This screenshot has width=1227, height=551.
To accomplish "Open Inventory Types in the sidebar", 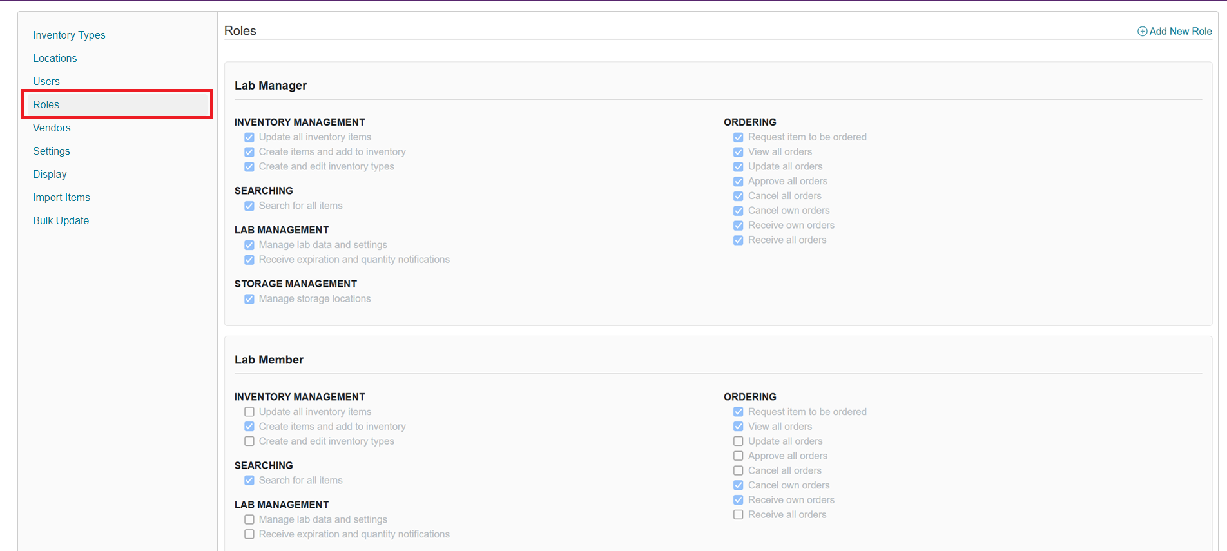I will point(69,35).
